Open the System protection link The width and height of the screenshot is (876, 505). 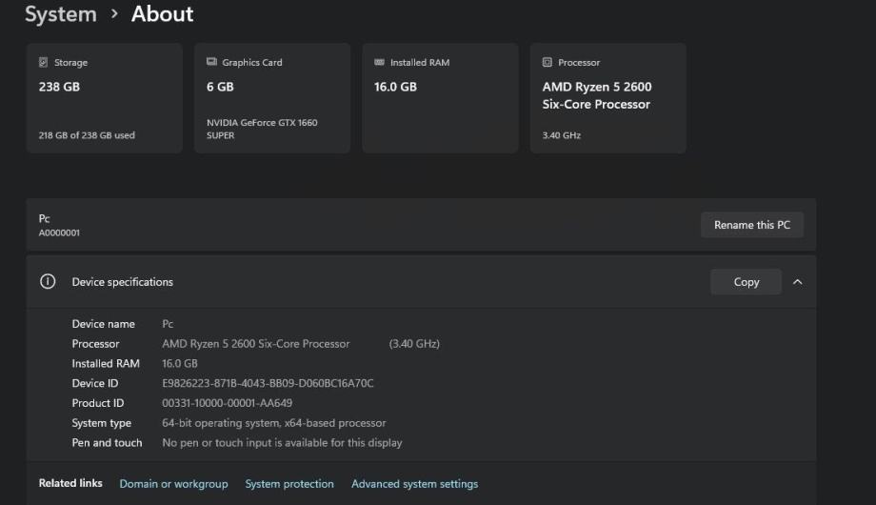pos(289,484)
